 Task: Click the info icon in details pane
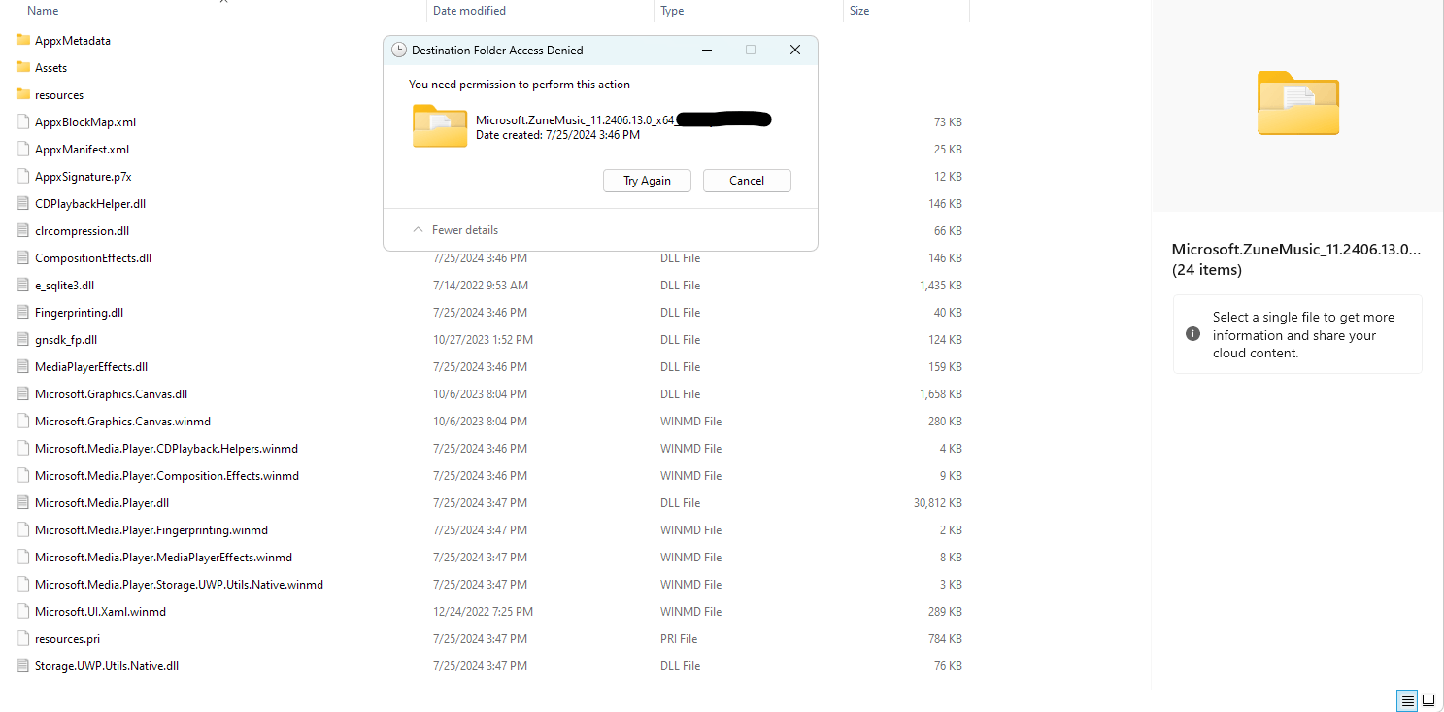click(x=1192, y=334)
